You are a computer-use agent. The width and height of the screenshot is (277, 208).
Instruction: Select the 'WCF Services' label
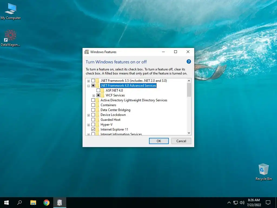[x=115, y=95]
